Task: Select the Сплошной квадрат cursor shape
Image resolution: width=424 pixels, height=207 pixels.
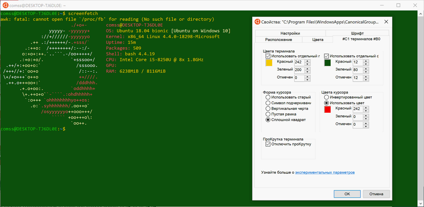Action: coord(268,120)
